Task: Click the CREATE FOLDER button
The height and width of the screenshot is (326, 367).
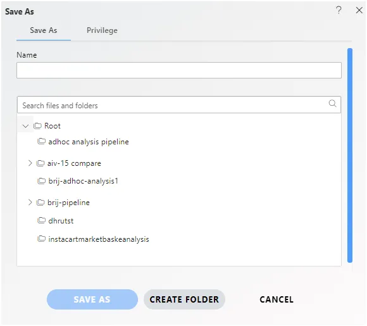Action: [x=184, y=299]
